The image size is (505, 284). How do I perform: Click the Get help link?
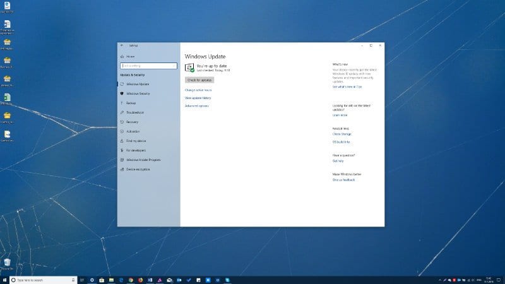338,161
